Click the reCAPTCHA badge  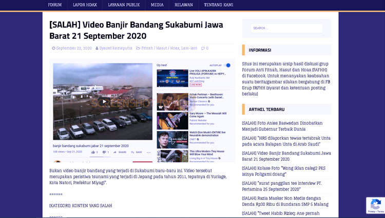click(375, 206)
